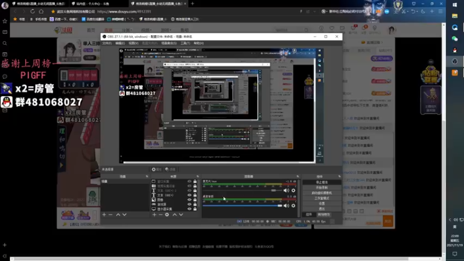Hide the display capture source via eye icon
464x261 pixels.
point(189,209)
